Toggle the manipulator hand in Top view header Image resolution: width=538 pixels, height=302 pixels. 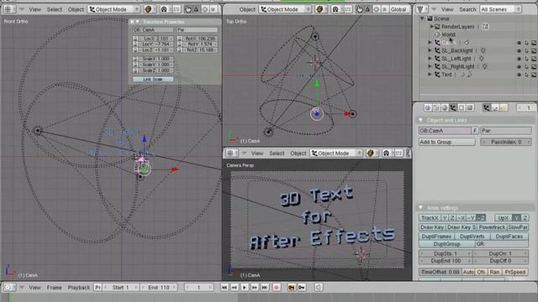click(x=359, y=9)
